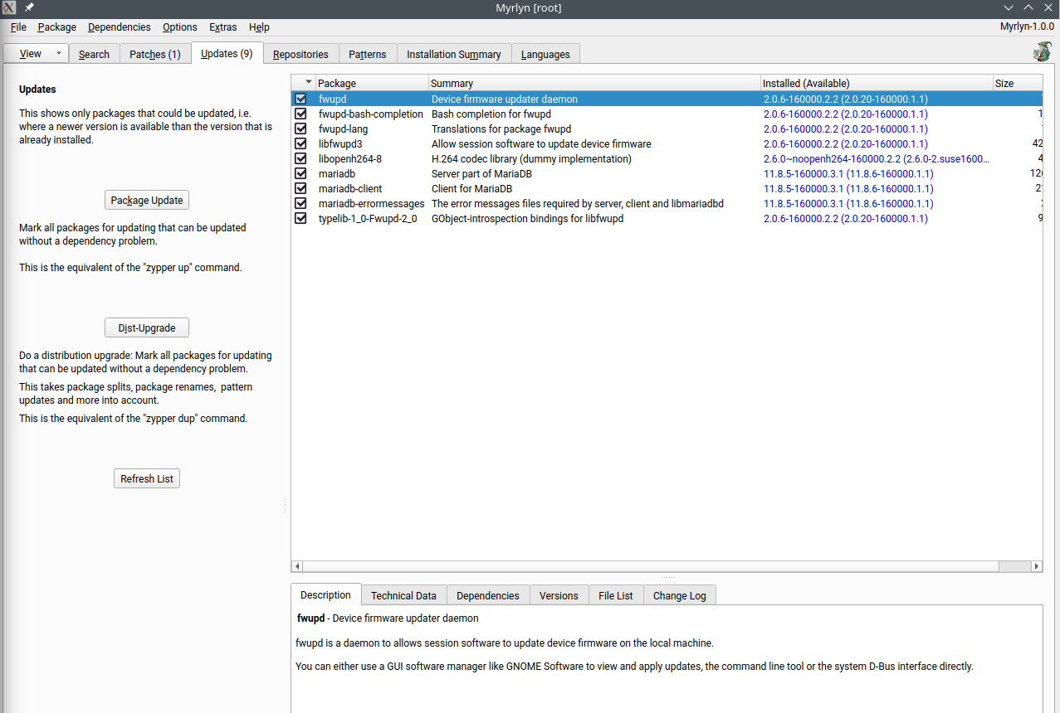Click the Dist-Upgrade button
This screenshot has height=713, width=1060.
pos(147,327)
